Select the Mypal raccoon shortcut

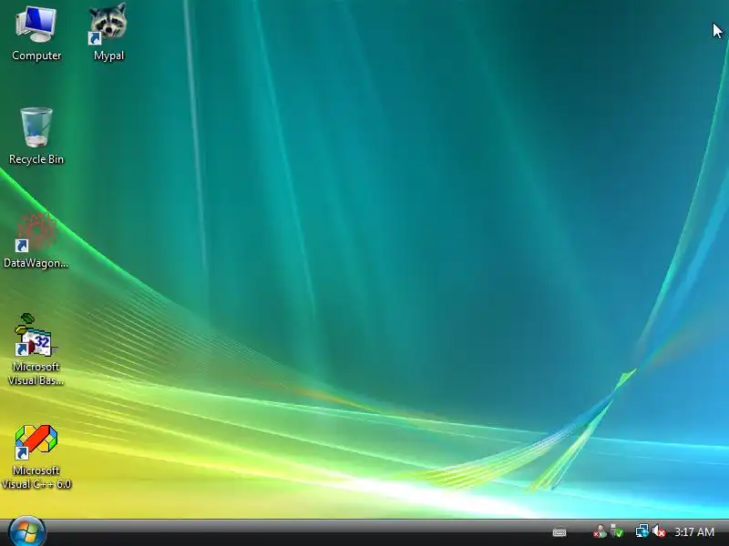[108, 33]
